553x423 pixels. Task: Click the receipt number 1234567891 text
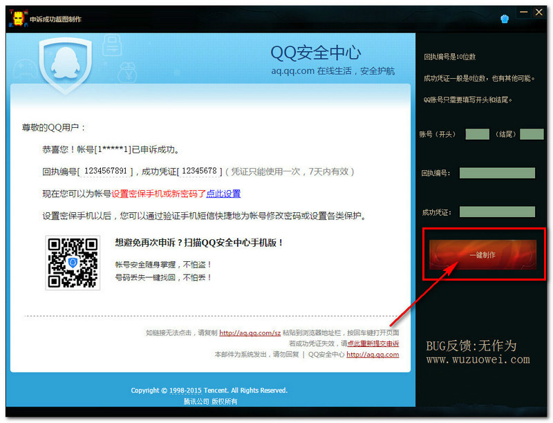click(x=106, y=171)
